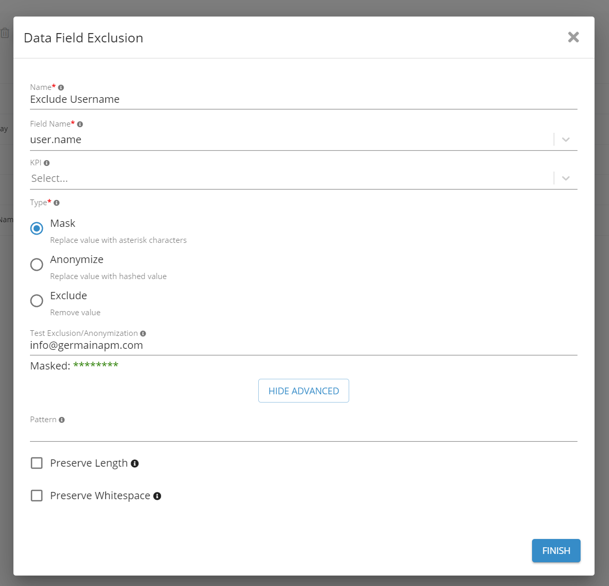Click the Mask type radio button
The width and height of the screenshot is (609, 586).
click(36, 228)
